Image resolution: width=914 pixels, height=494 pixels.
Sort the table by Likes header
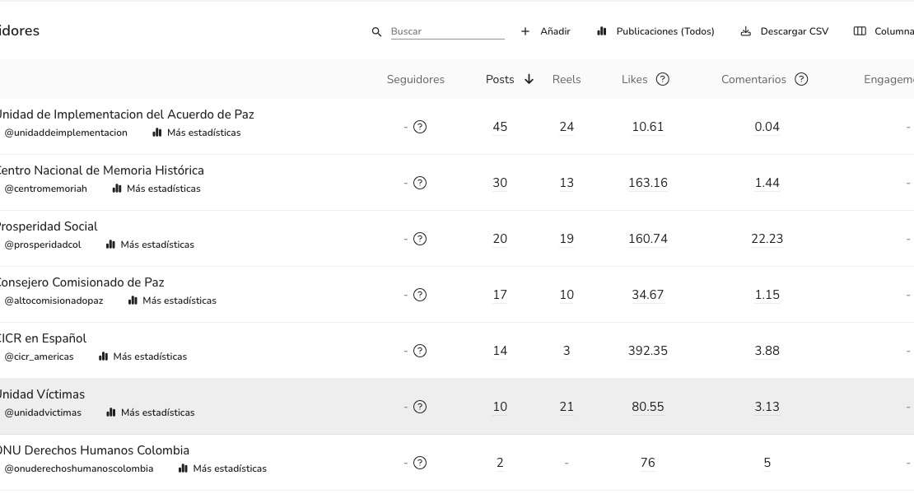(x=634, y=79)
